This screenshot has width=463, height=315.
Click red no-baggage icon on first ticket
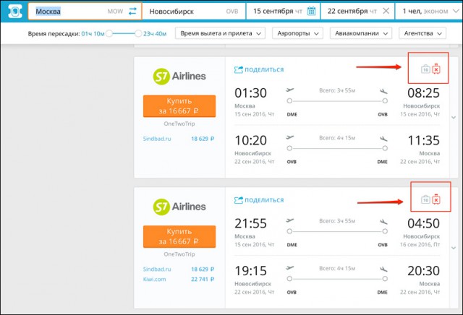(436, 69)
